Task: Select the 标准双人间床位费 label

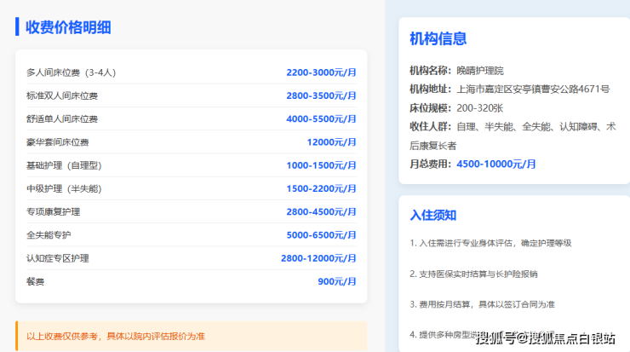Action: pos(62,95)
